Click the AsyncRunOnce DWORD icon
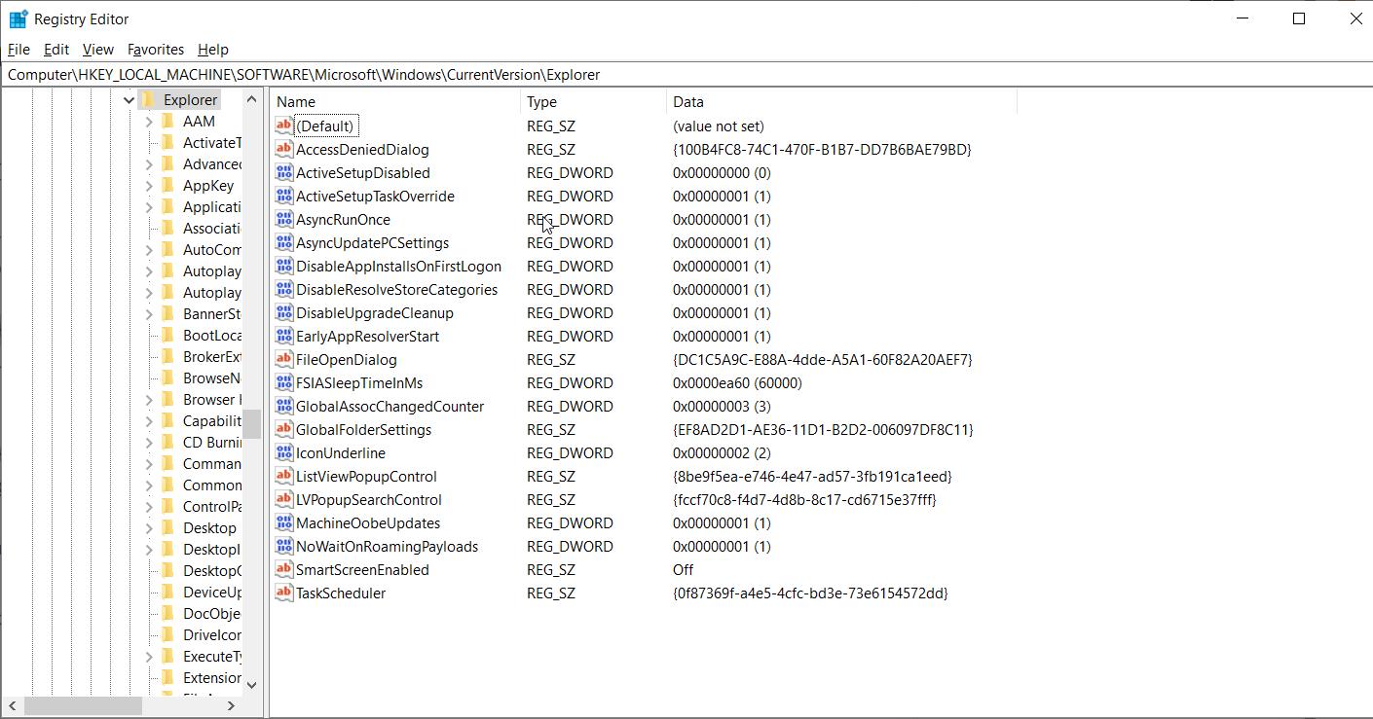The width and height of the screenshot is (1373, 719). 283,219
